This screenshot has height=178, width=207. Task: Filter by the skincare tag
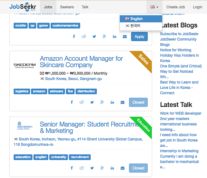(56, 91)
